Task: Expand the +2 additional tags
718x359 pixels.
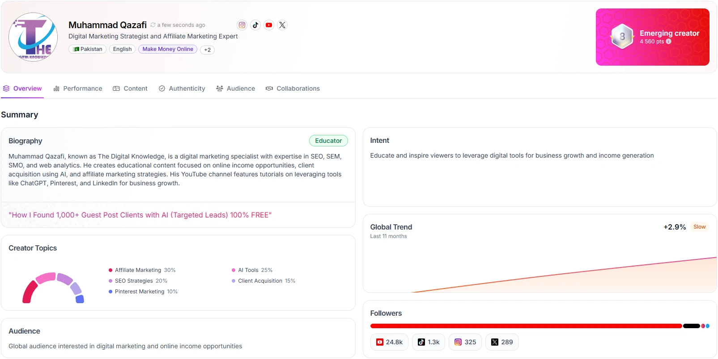Action: click(207, 50)
